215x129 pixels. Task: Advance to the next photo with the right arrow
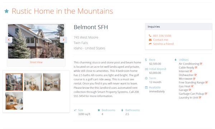point(63,40)
